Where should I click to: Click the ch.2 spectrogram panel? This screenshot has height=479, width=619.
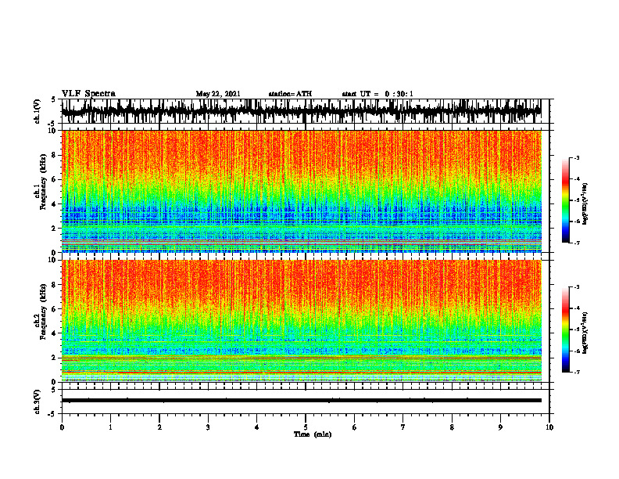pos(302,321)
